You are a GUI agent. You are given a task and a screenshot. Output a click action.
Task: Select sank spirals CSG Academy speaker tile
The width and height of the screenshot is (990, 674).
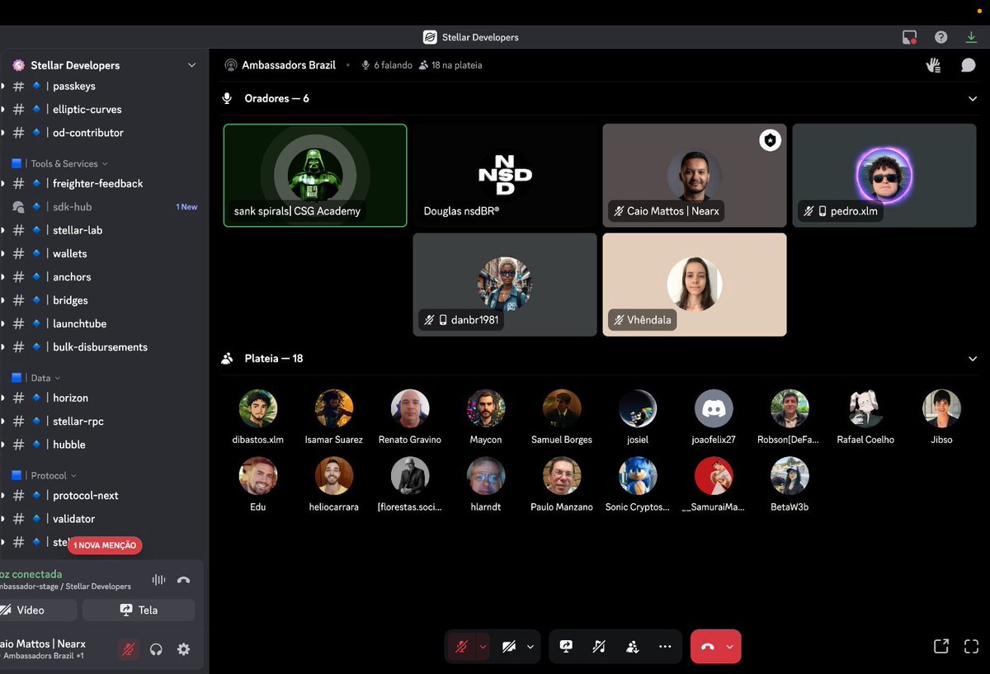[x=315, y=175]
